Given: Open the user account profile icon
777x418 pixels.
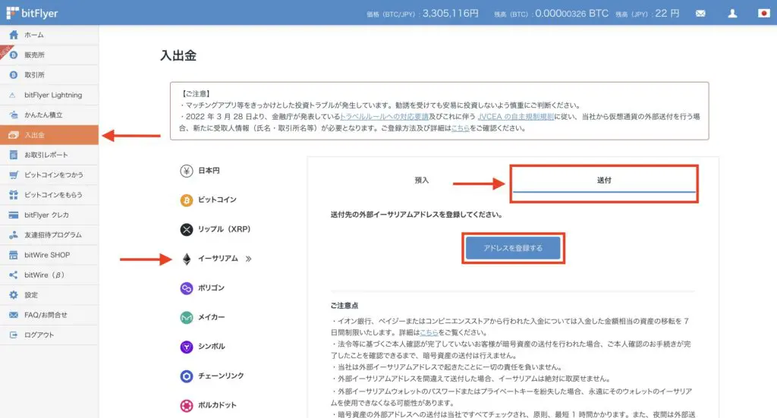Looking at the screenshot, I should click(x=732, y=14).
